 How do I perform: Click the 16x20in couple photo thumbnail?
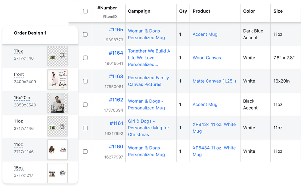click(57, 103)
